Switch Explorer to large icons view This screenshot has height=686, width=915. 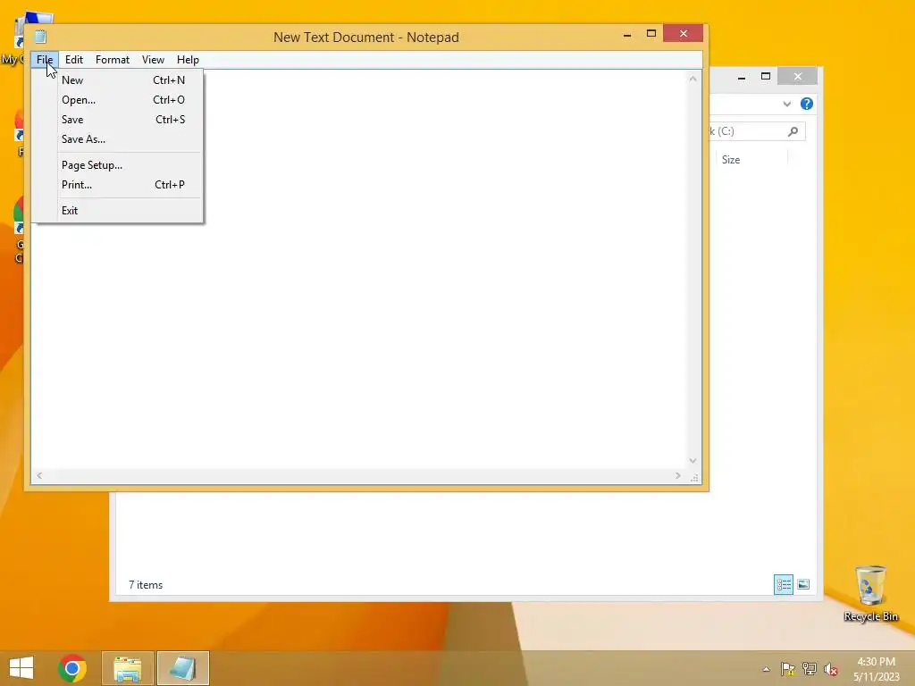pyautogui.click(x=803, y=584)
